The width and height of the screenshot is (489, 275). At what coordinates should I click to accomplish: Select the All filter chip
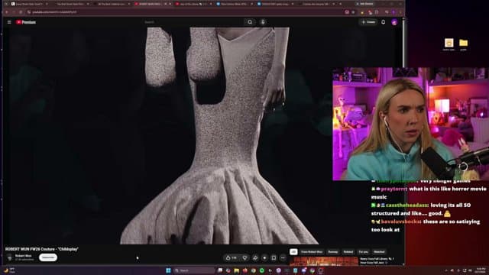point(293,252)
